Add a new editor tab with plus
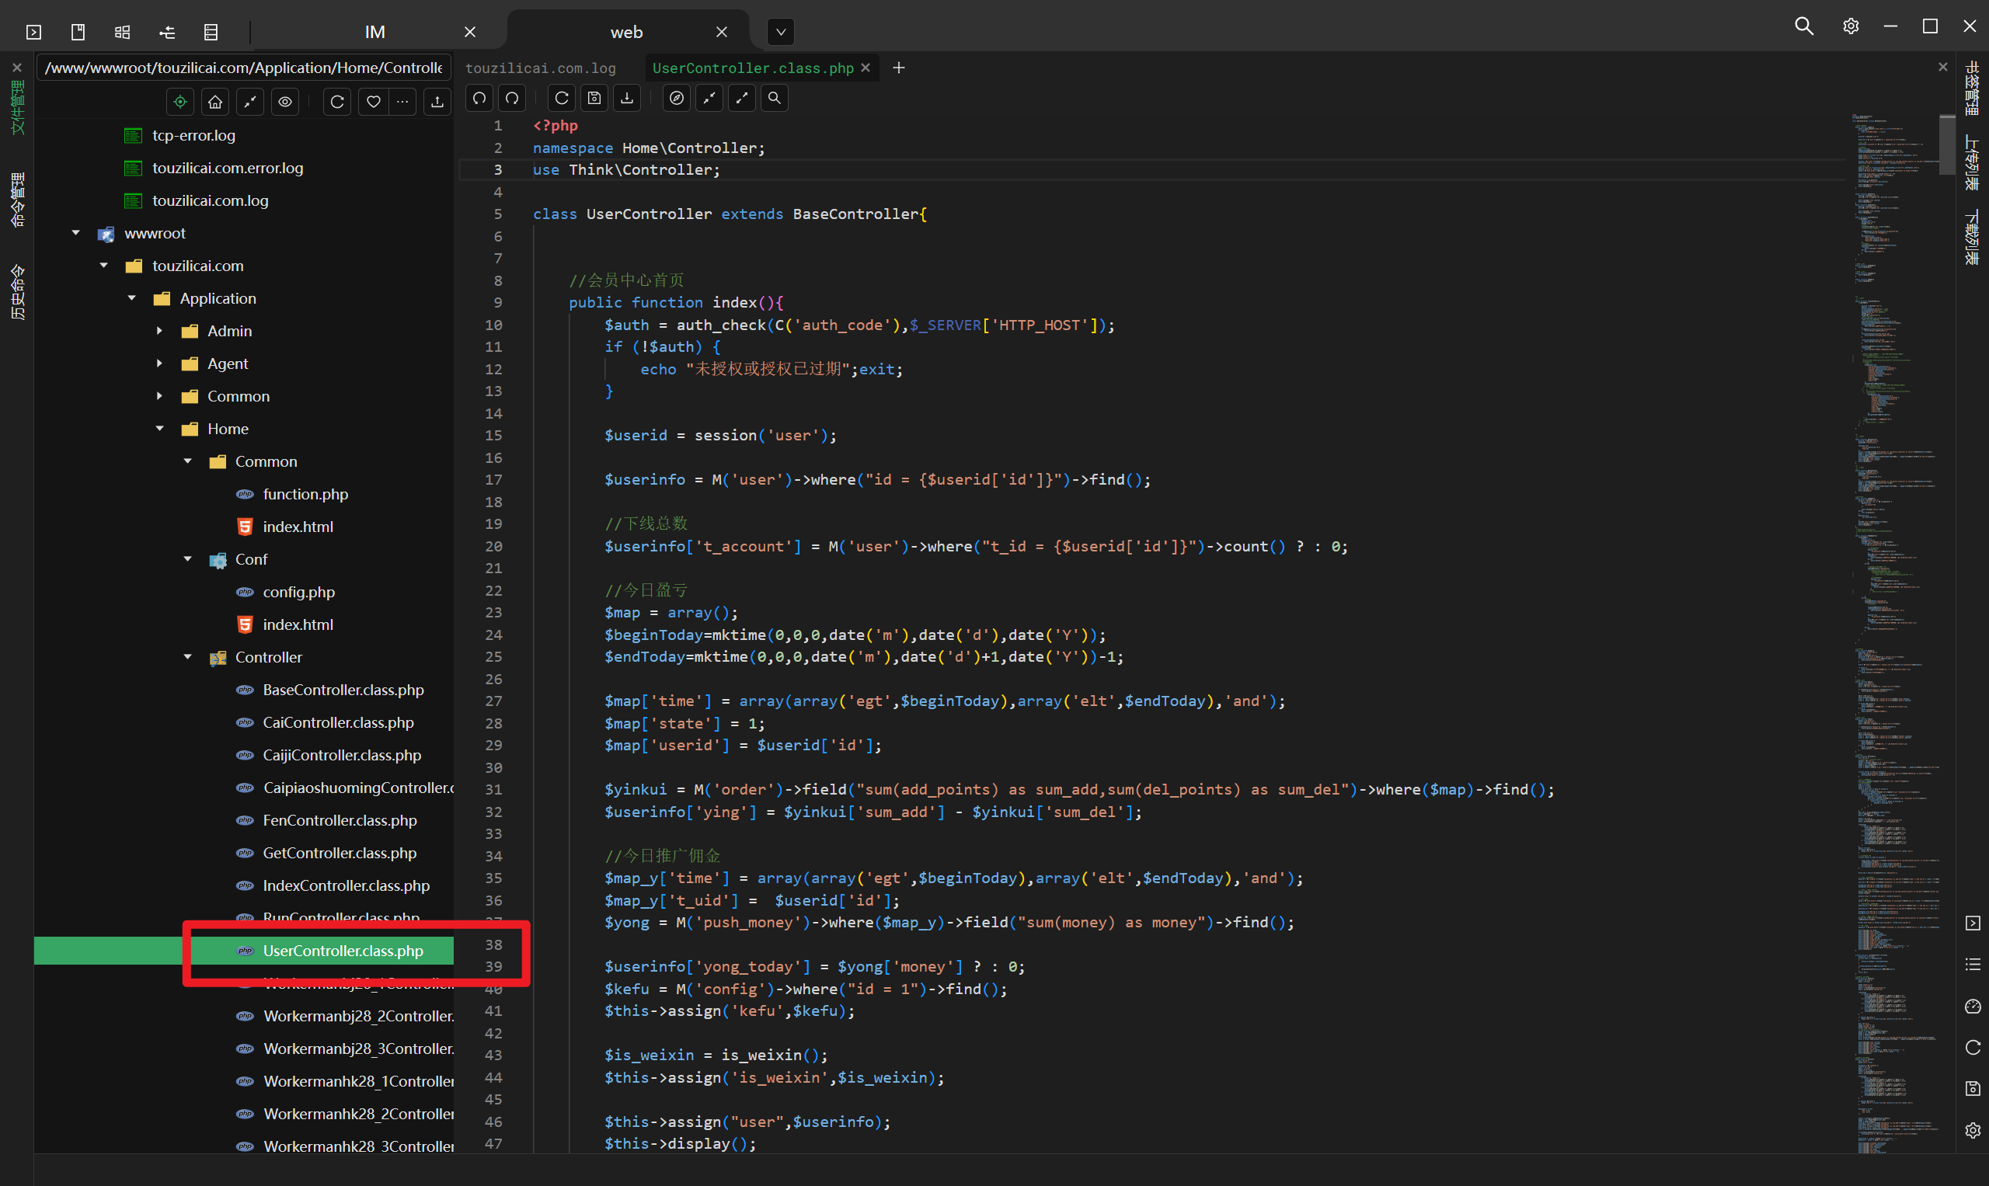1989x1186 pixels. point(899,68)
